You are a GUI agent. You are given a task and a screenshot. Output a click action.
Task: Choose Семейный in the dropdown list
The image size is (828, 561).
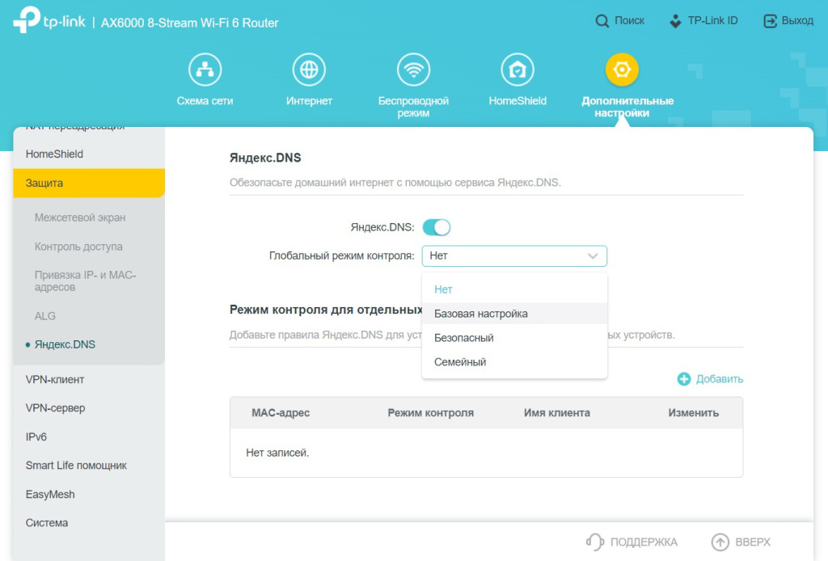514,362
